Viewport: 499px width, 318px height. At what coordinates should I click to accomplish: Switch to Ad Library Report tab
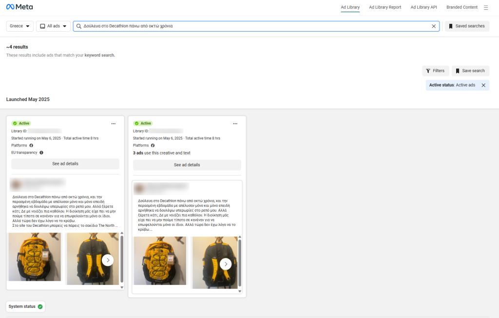point(385,7)
